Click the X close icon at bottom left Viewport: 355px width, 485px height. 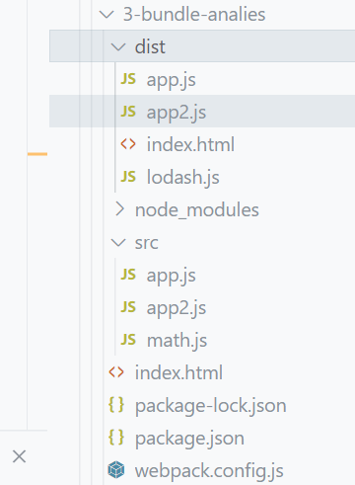19,456
